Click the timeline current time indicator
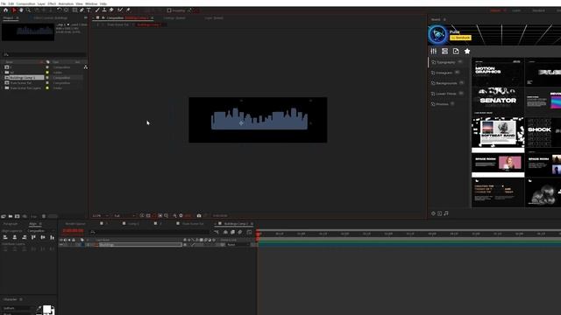Viewport: 561px width, 315px height. [259, 234]
